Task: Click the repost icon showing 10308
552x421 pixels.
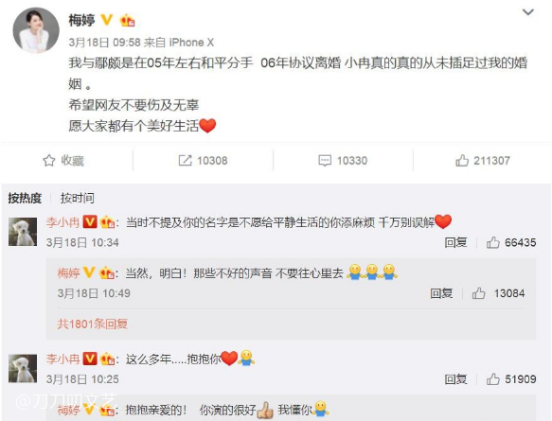Action: tap(186, 161)
